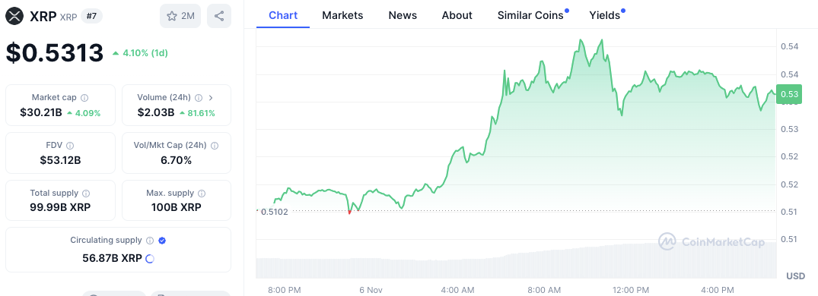Screen dimensions: 818x296
Task: Expand Volume (24h) details chevron
Action: click(x=211, y=97)
